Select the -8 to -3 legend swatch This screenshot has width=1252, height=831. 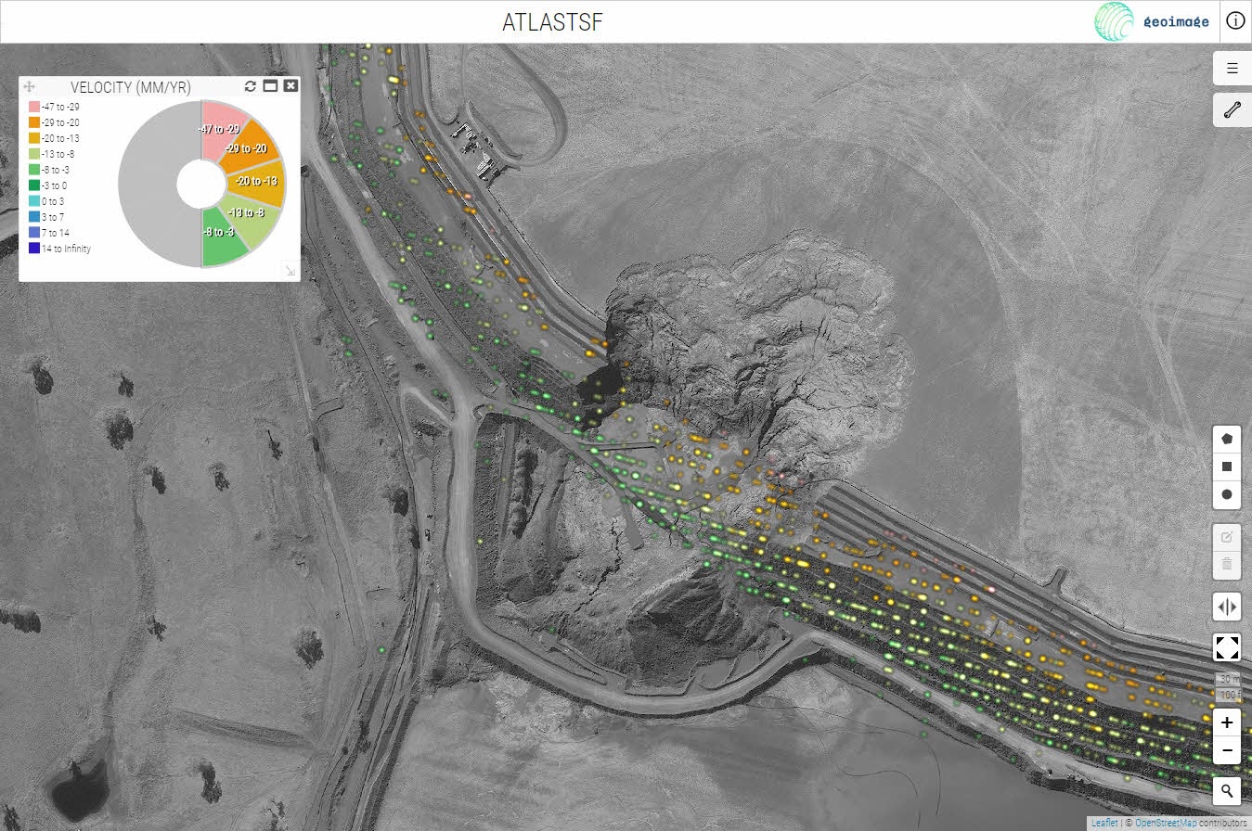(x=34, y=170)
